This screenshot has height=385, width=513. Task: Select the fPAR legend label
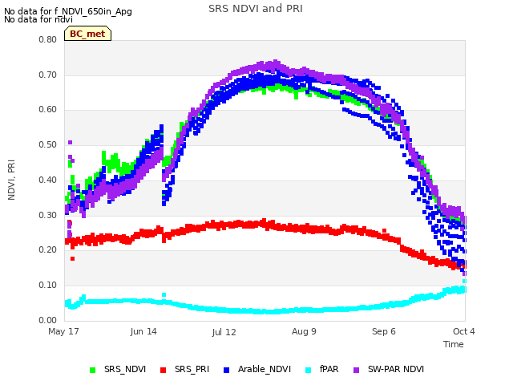coord(329,369)
